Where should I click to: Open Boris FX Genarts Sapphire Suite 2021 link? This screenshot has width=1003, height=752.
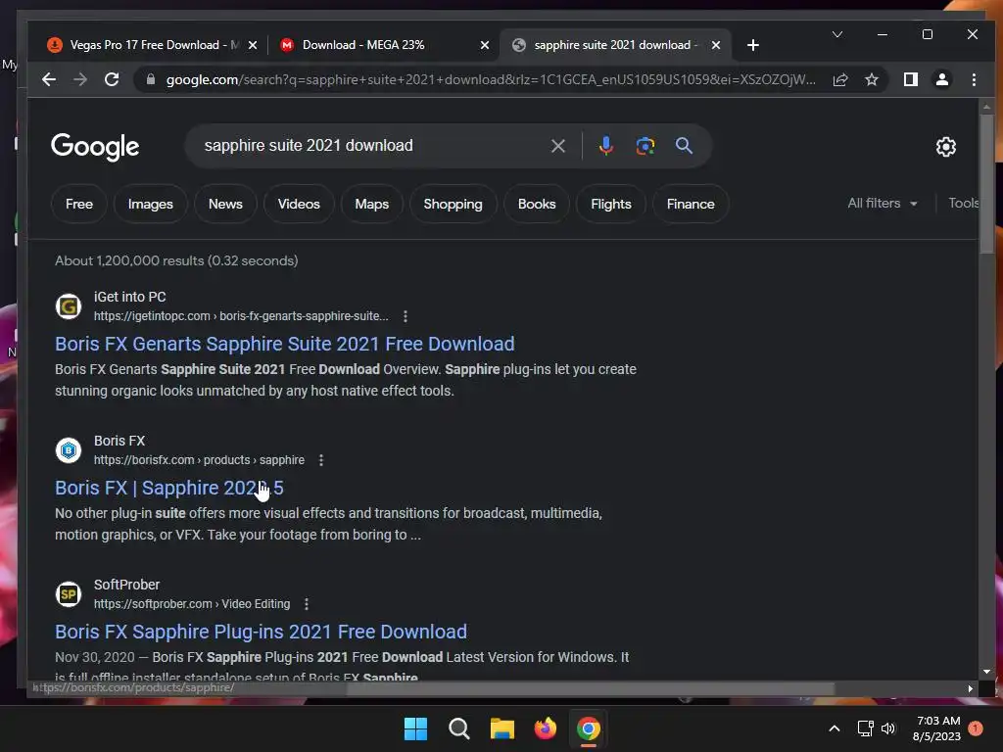click(285, 344)
